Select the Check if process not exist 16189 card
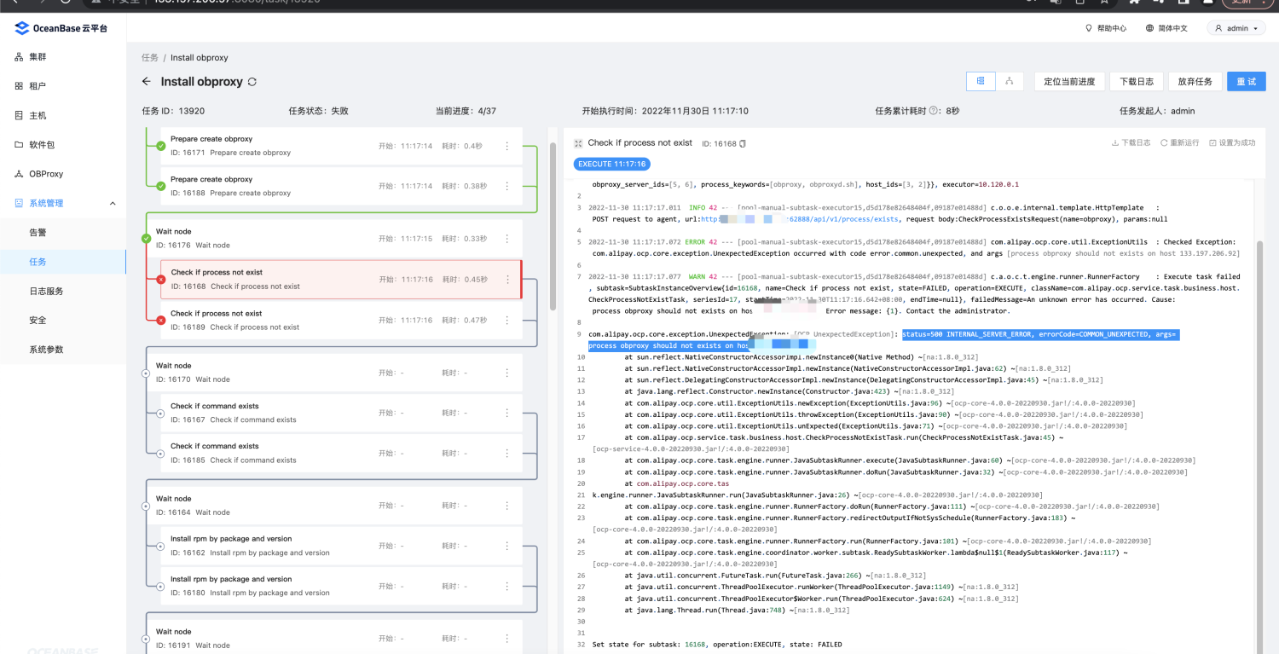 click(341, 321)
